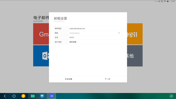Click the 帐户名称 label
Screen dimensions: 176x99
pyautogui.click(x=58, y=42)
